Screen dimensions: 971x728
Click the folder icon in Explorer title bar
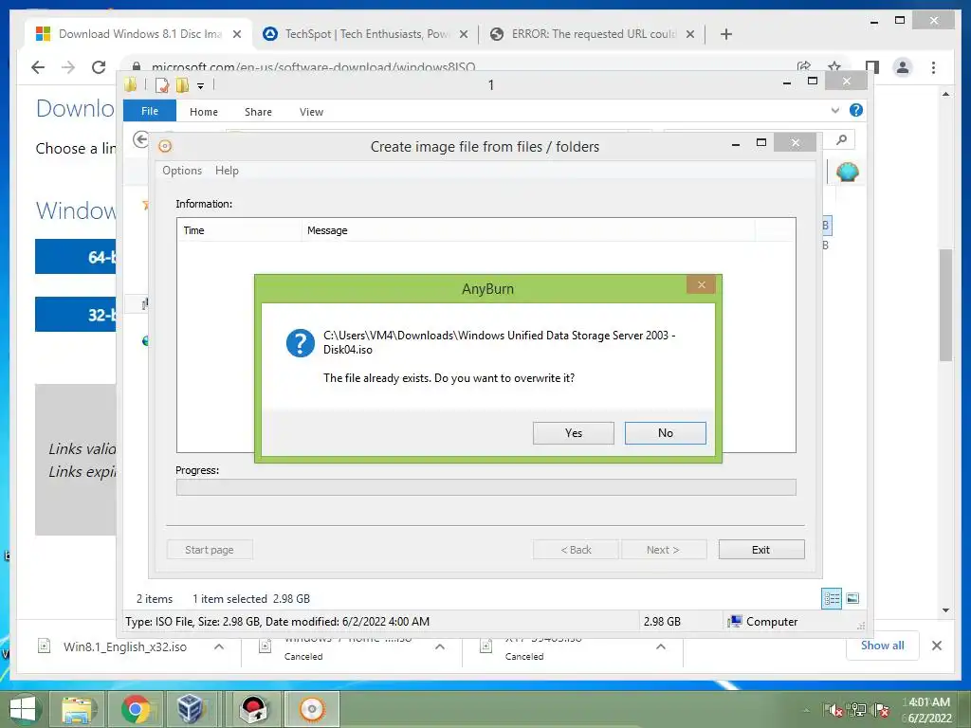(x=130, y=84)
